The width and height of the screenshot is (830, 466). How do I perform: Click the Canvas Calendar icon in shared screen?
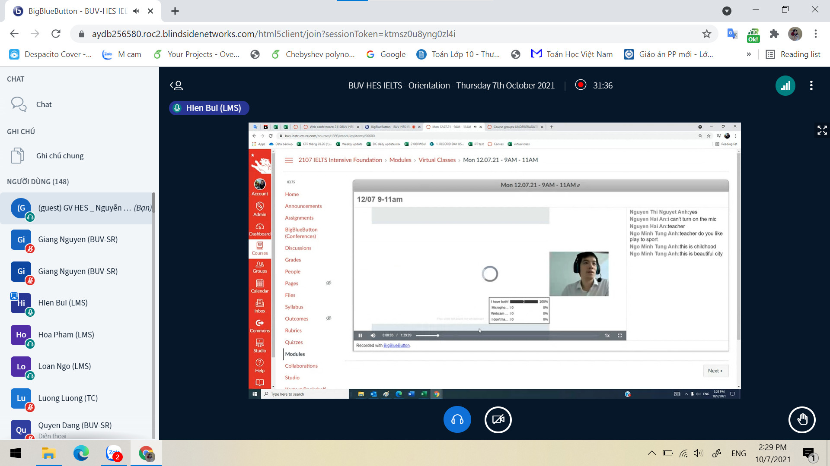[x=260, y=287]
